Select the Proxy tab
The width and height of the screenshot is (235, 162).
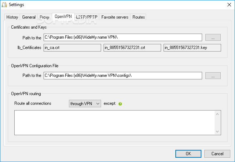click(45, 17)
